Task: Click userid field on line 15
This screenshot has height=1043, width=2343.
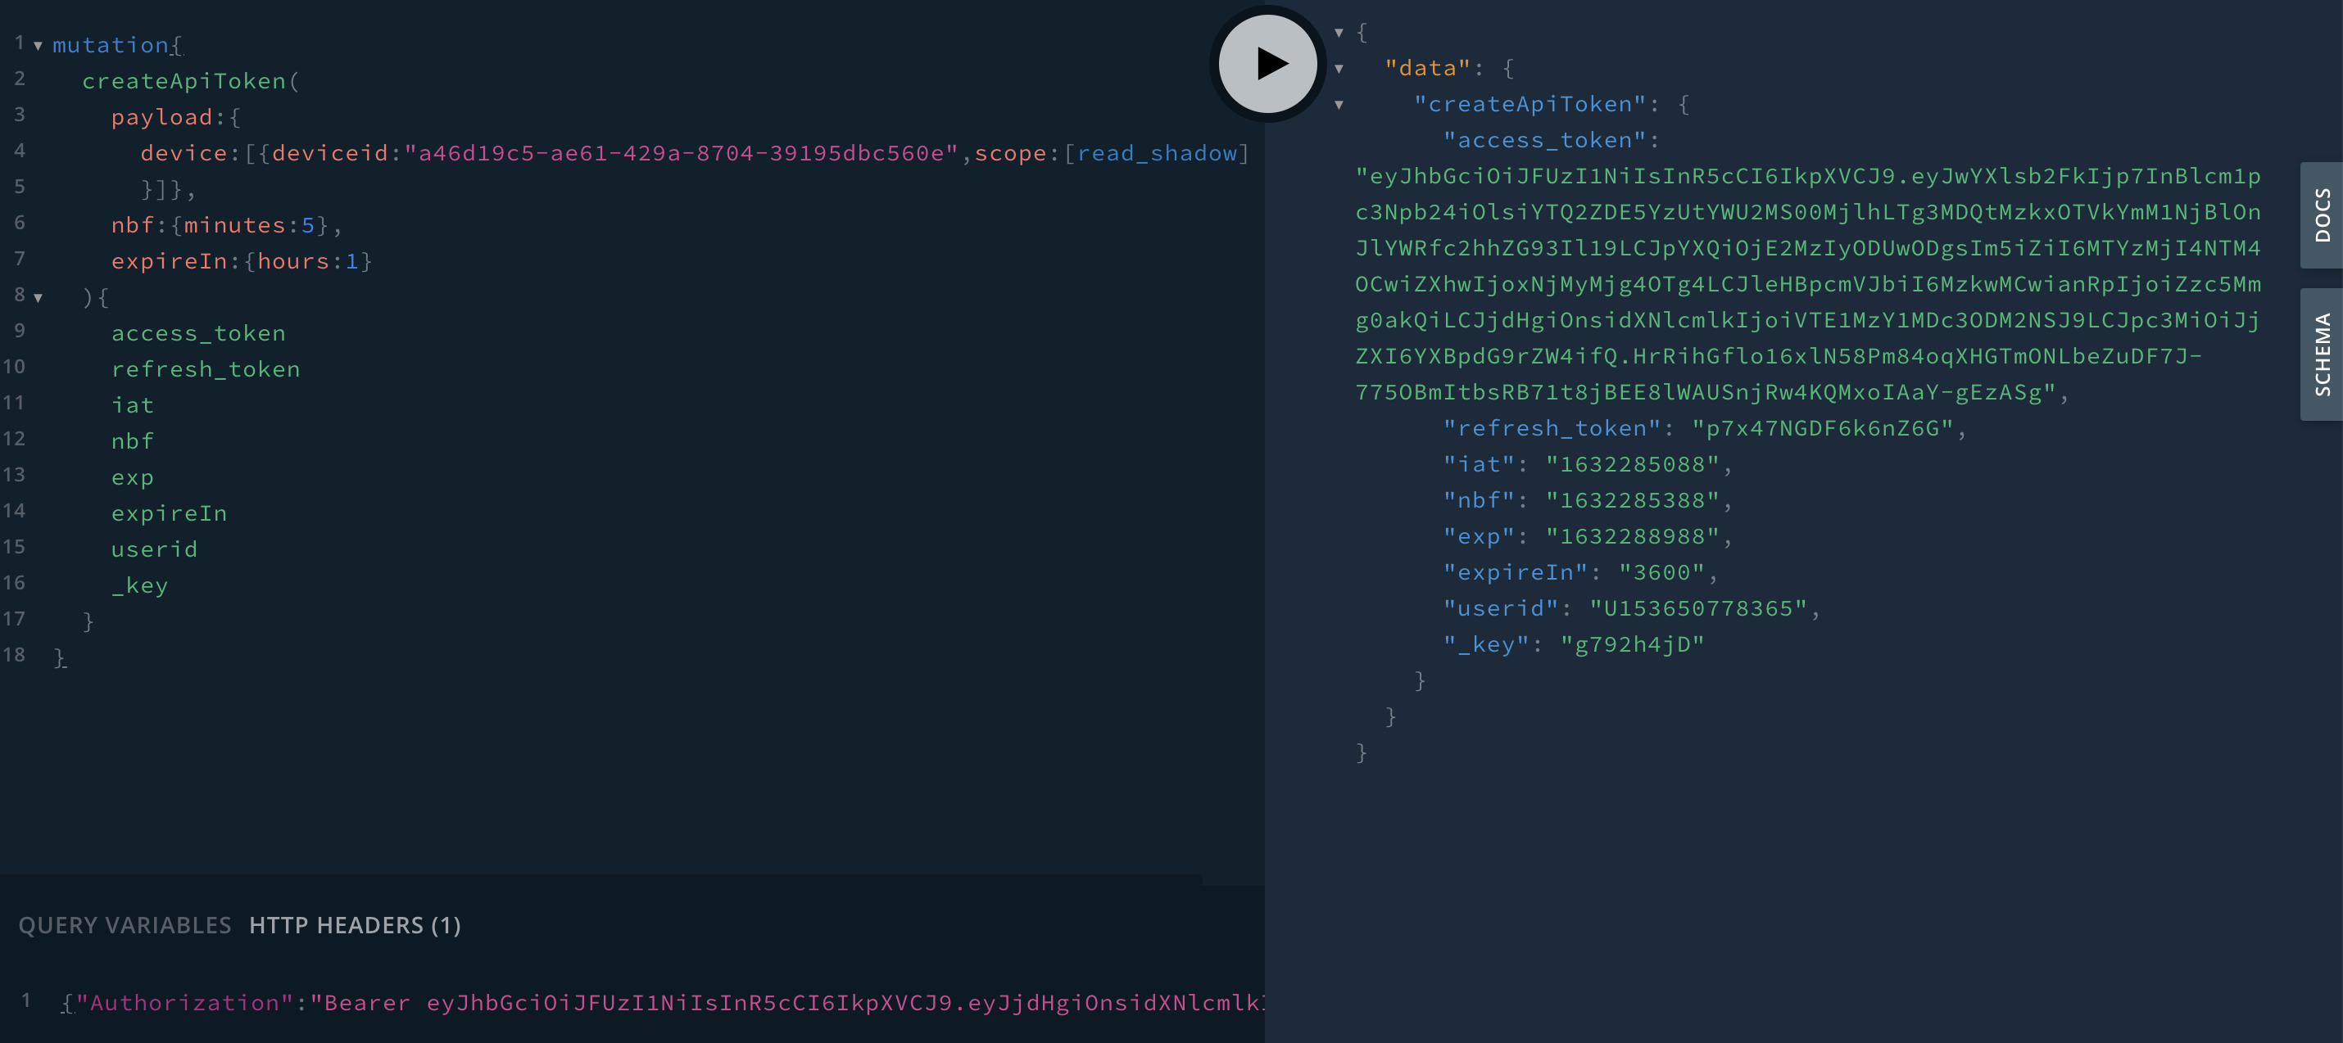Action: 155,549
